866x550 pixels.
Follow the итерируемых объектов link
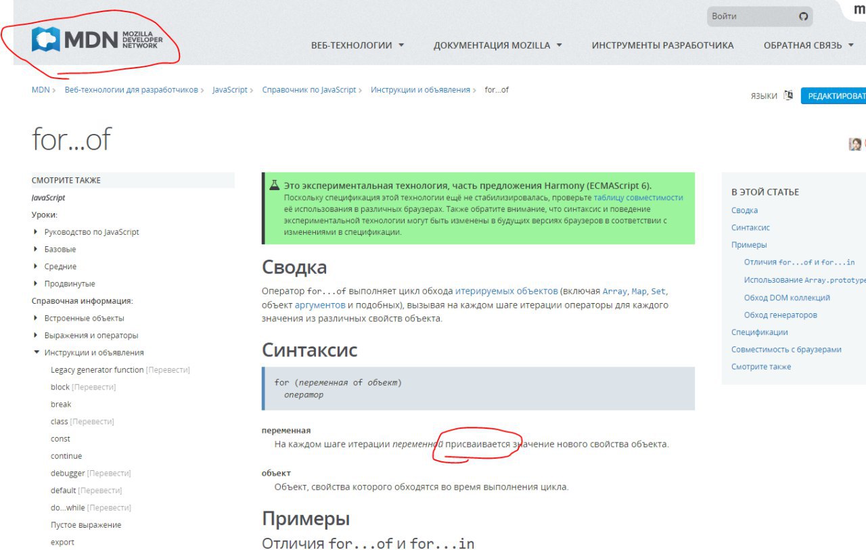pos(507,291)
